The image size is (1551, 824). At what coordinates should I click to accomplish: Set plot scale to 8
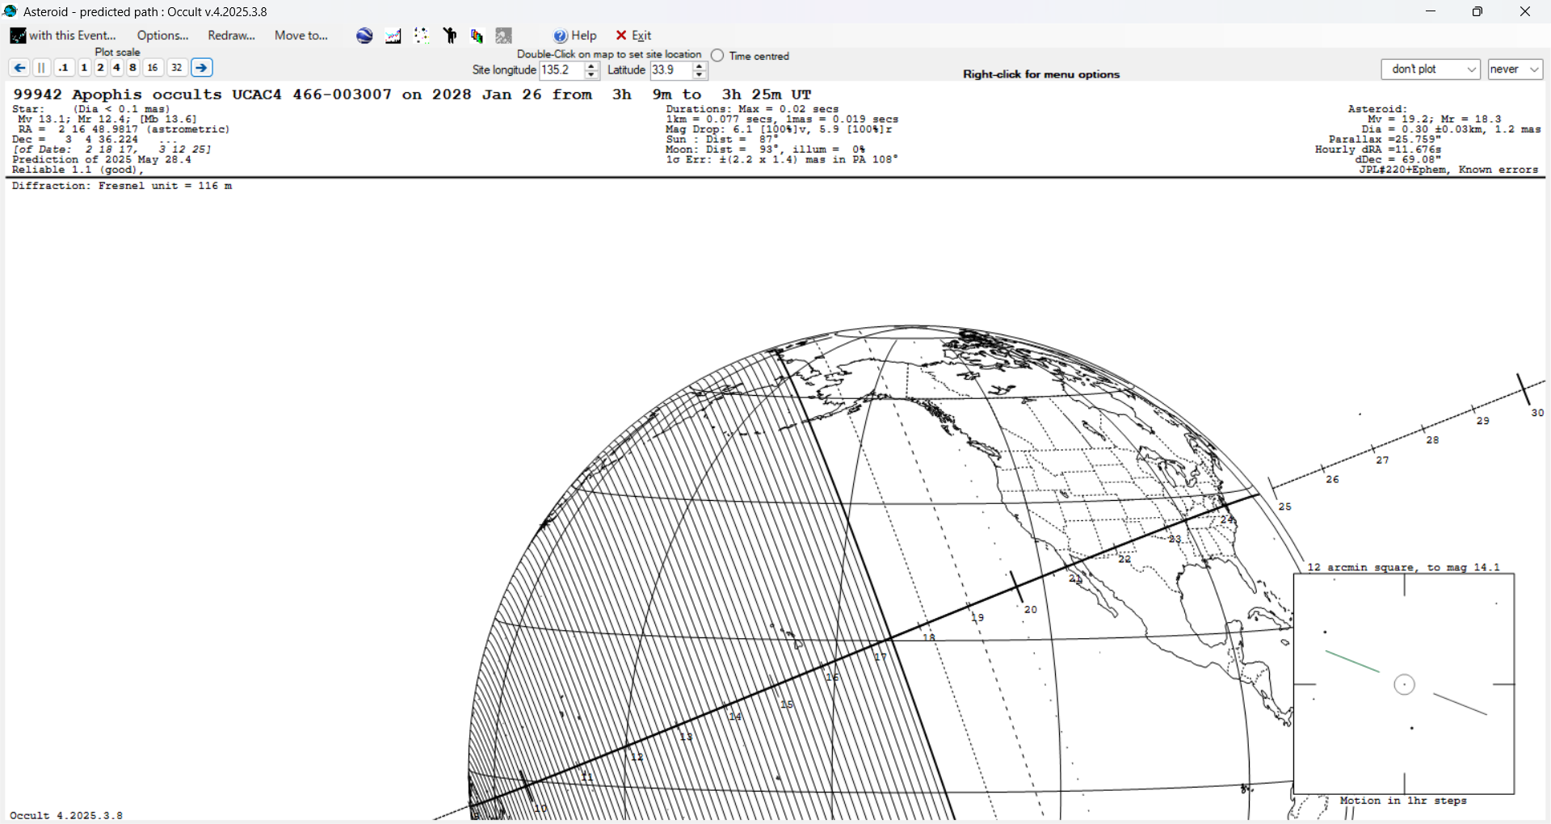(133, 68)
